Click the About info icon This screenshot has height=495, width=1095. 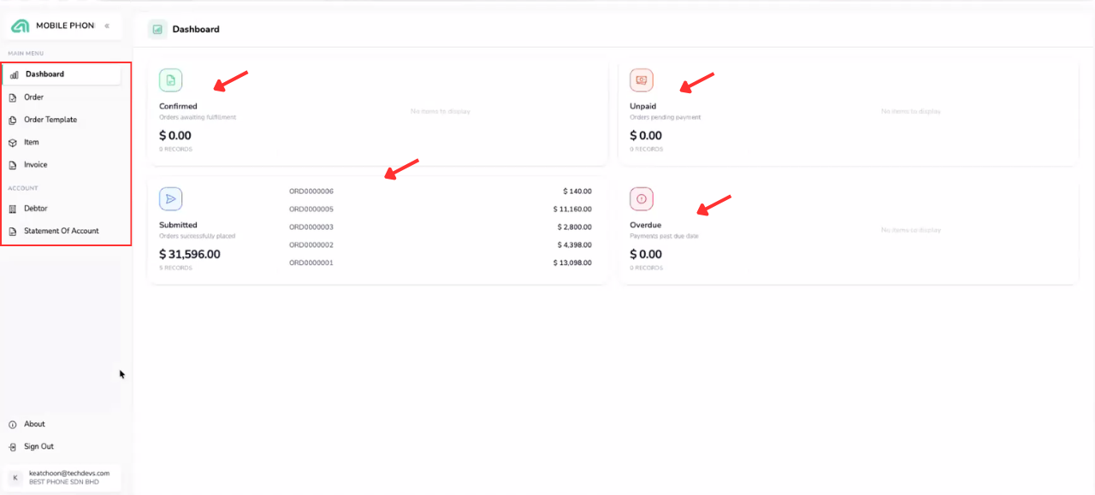[x=13, y=424]
